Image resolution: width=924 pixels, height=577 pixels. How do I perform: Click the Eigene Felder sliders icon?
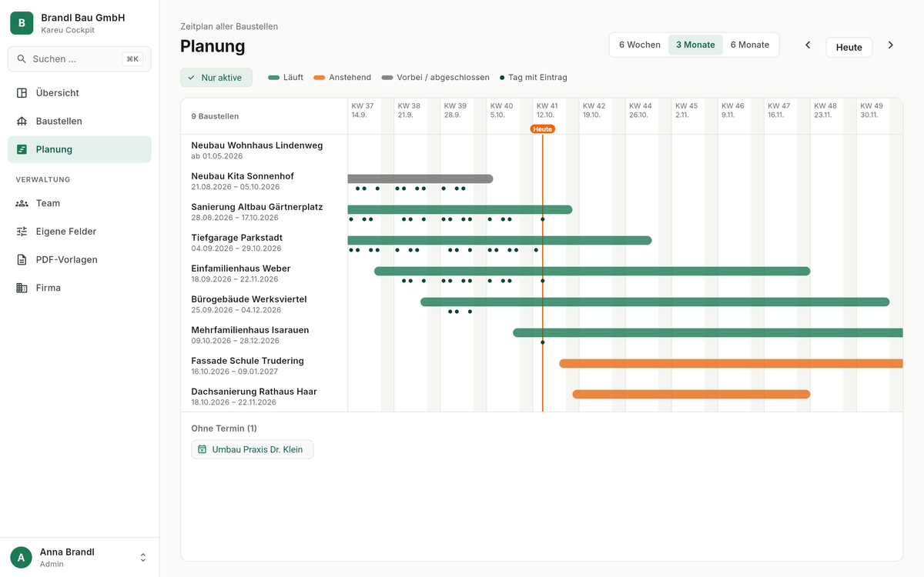click(x=22, y=232)
